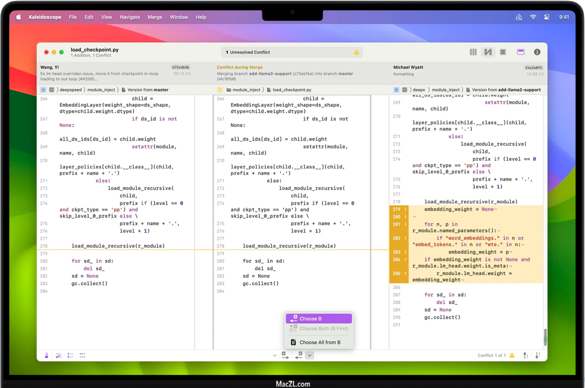The height and width of the screenshot is (388, 585).
Task: Toggle line numbers display in bottom bar
Action: point(70,355)
